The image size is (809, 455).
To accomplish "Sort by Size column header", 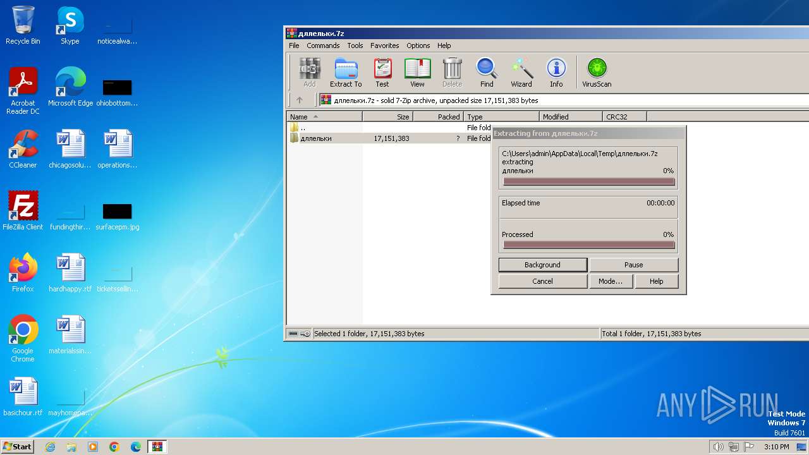I will pos(387,117).
